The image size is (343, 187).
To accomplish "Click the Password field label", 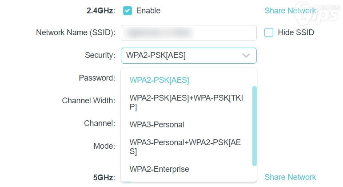I will (x=97, y=78).
